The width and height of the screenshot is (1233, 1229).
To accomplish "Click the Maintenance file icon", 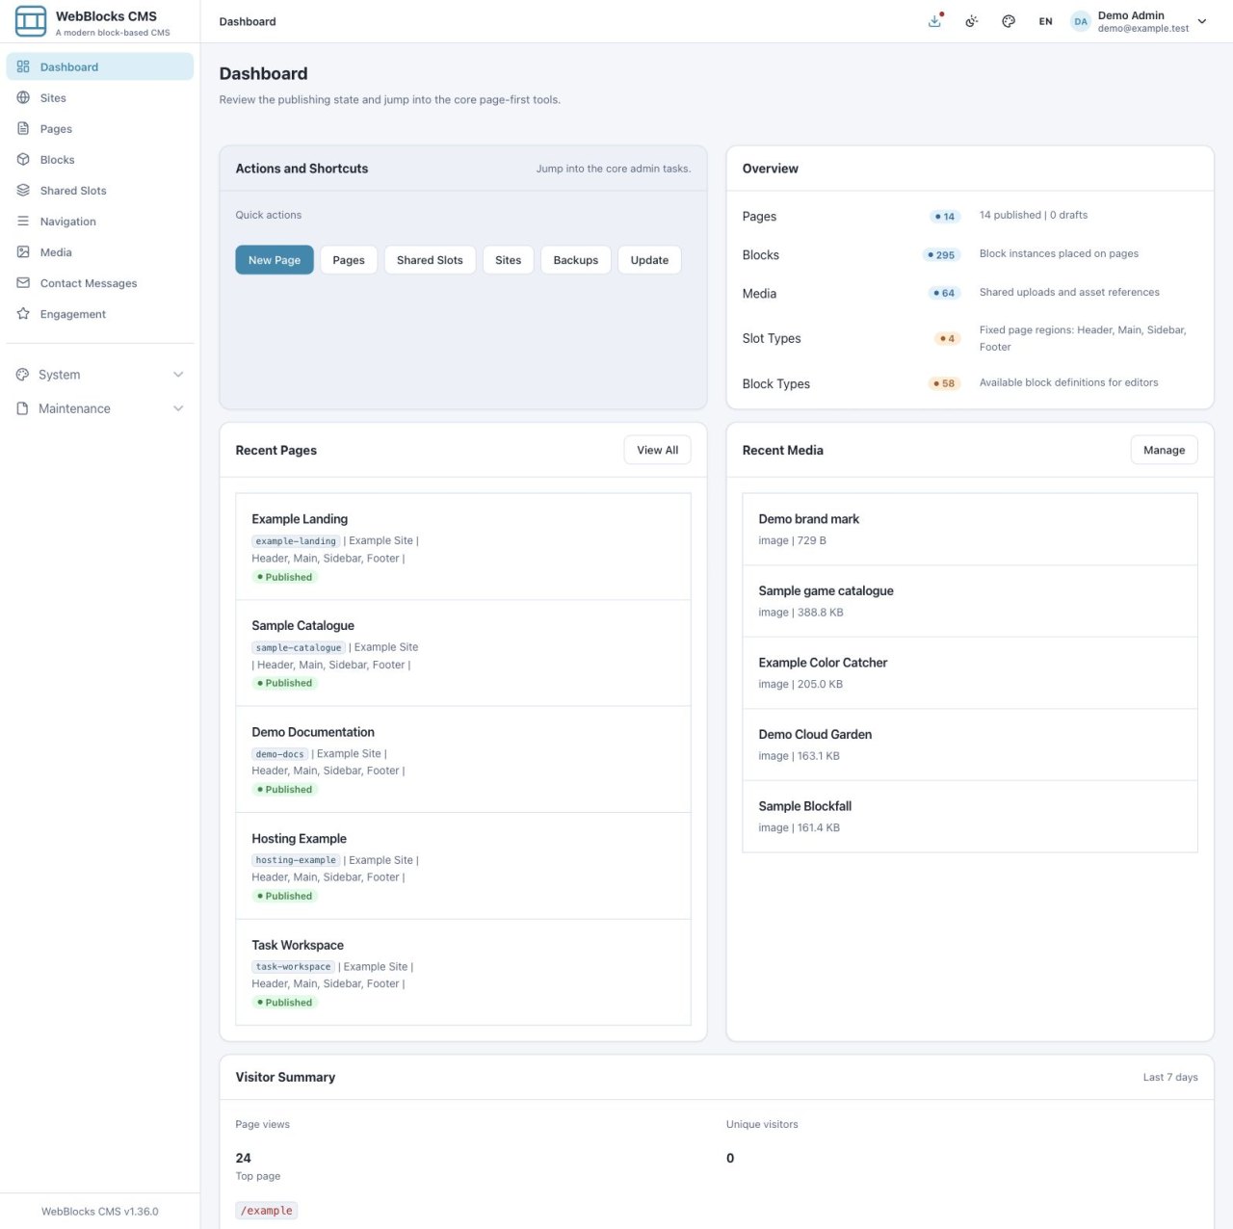I will pyautogui.click(x=23, y=408).
